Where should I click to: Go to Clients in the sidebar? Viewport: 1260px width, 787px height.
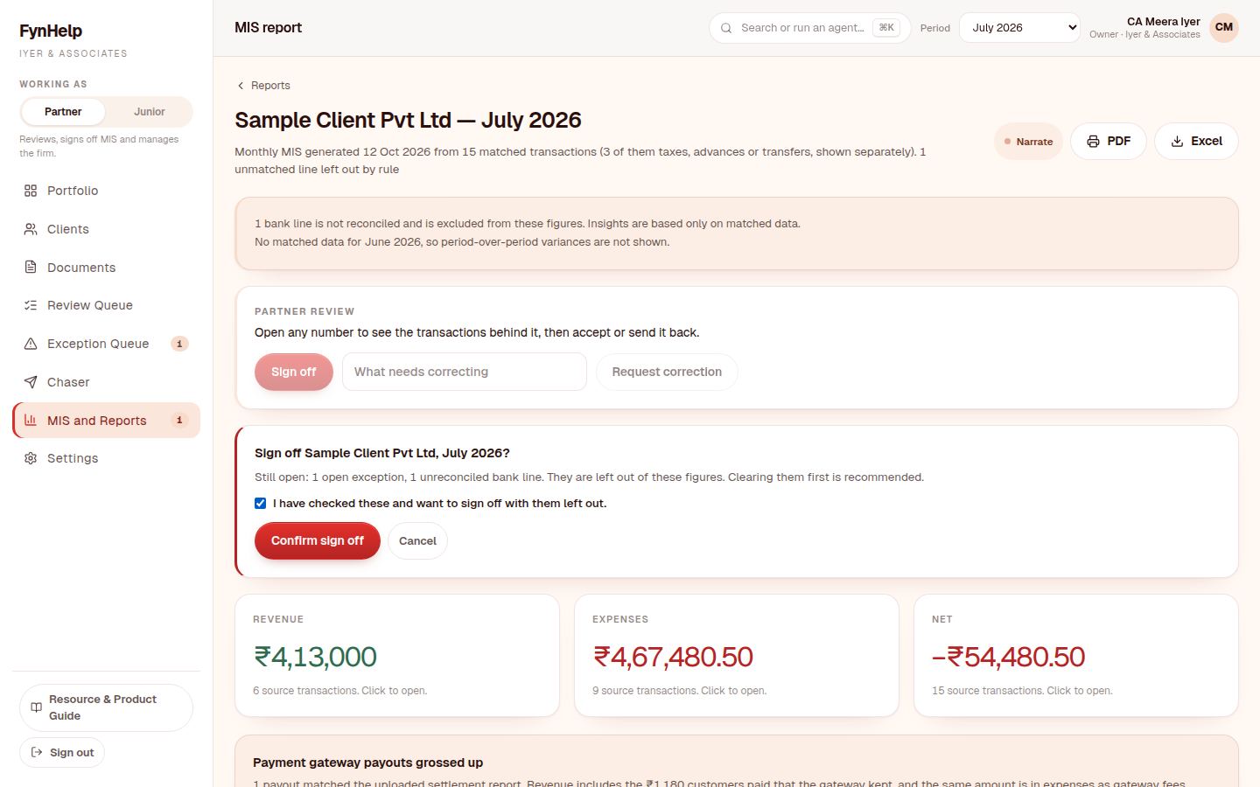click(106, 229)
